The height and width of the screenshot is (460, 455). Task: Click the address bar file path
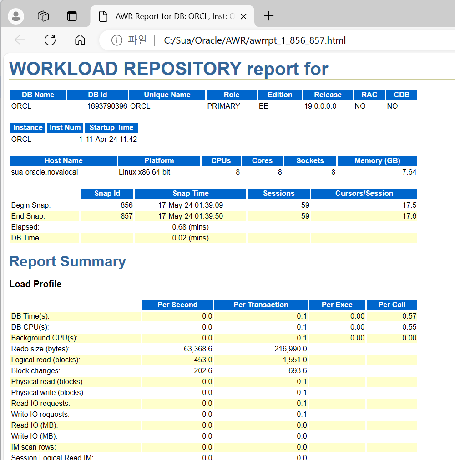[255, 40]
